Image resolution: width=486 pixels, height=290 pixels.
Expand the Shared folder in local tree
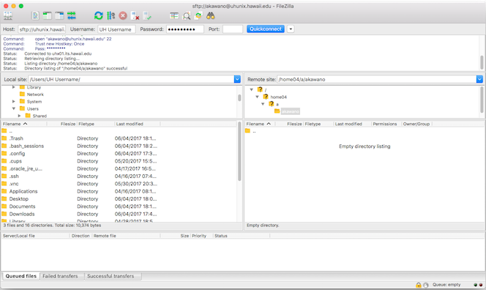(x=19, y=116)
